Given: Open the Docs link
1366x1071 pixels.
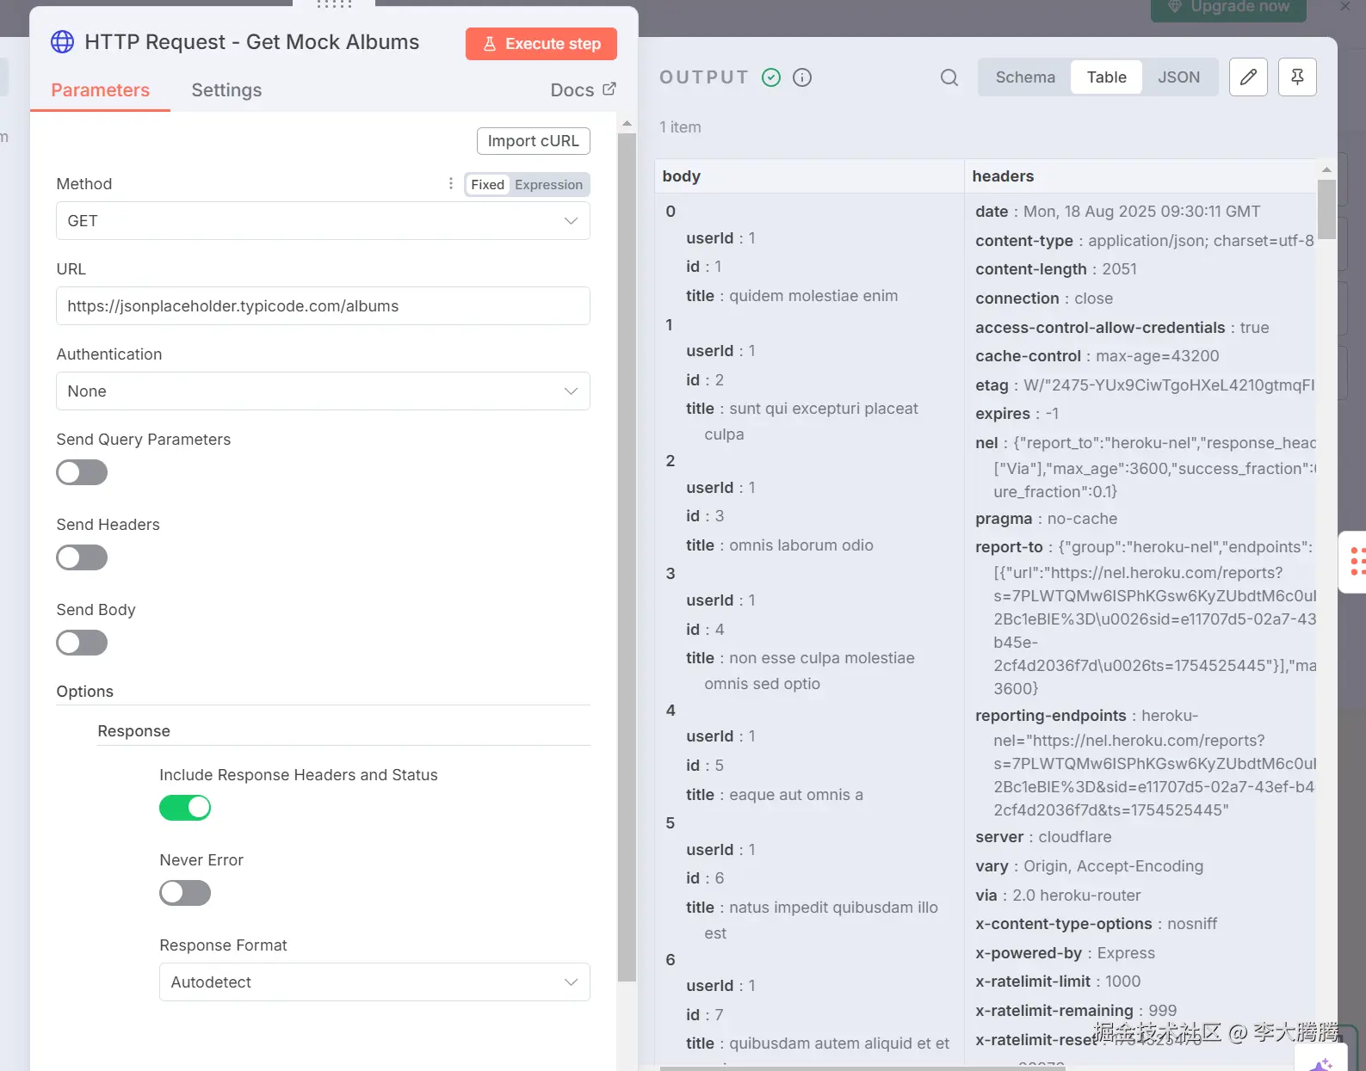Looking at the screenshot, I should (583, 90).
